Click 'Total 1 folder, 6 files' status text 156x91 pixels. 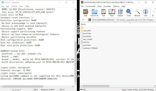point(138,90)
